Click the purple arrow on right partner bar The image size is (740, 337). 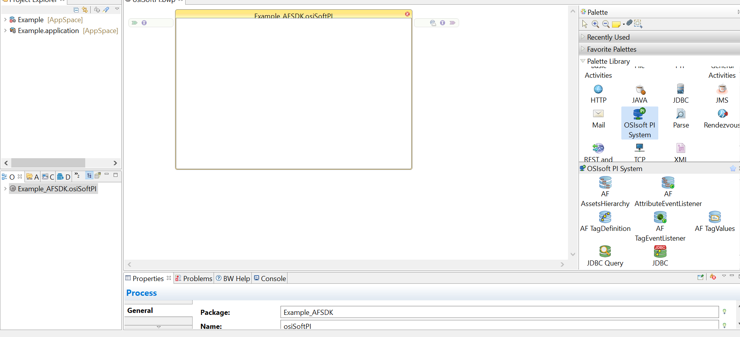click(452, 23)
